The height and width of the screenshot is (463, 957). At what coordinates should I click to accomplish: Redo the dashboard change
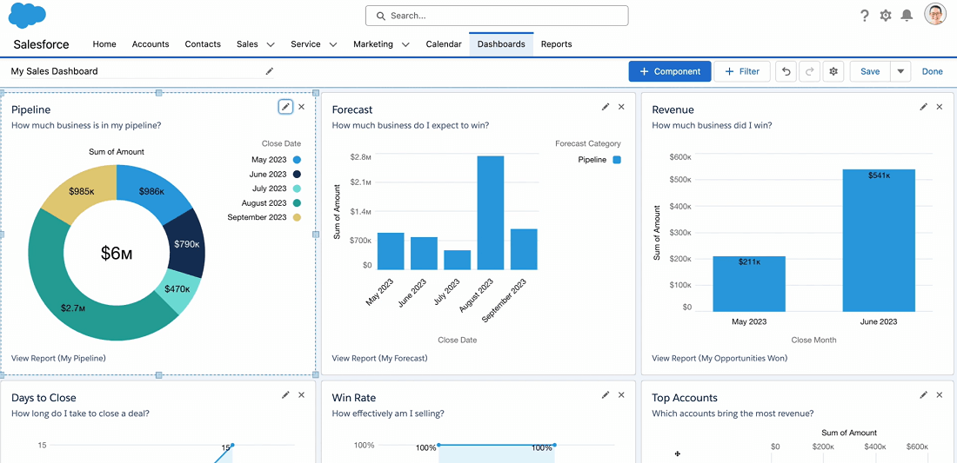809,71
